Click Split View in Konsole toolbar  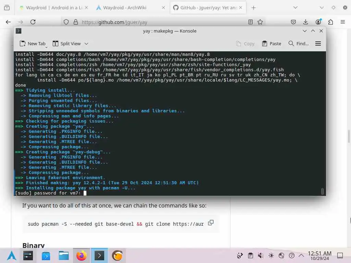tap(67, 43)
